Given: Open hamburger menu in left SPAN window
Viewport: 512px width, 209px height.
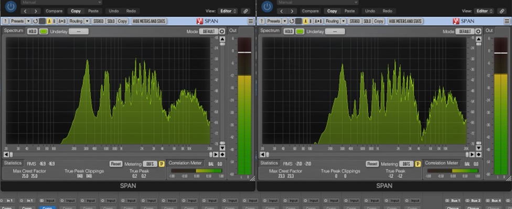Looking at the screenshot, I should tap(251, 21).
